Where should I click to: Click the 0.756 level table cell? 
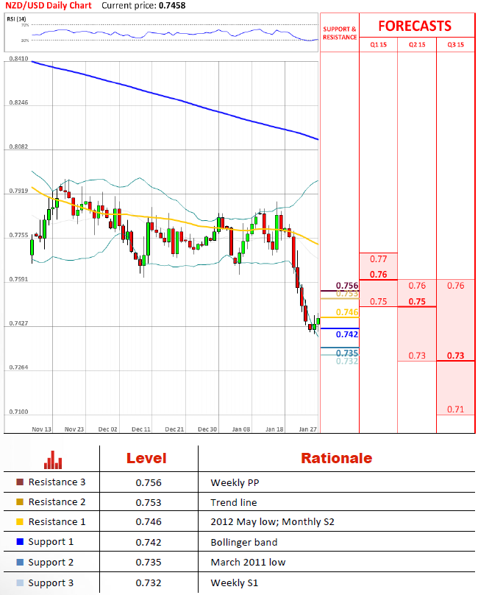(149, 482)
